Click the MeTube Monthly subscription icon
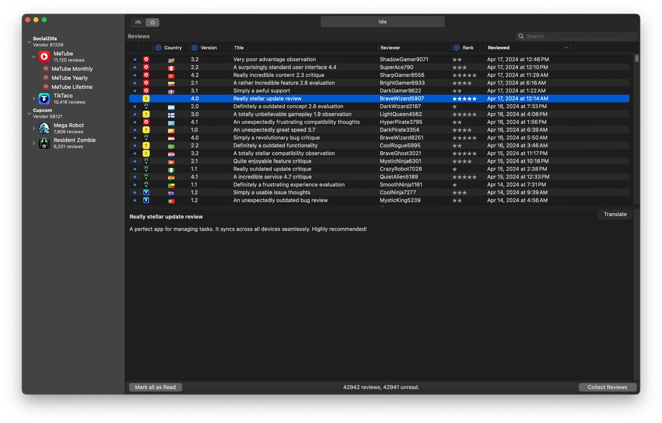Image resolution: width=662 pixels, height=423 pixels. click(x=46, y=69)
